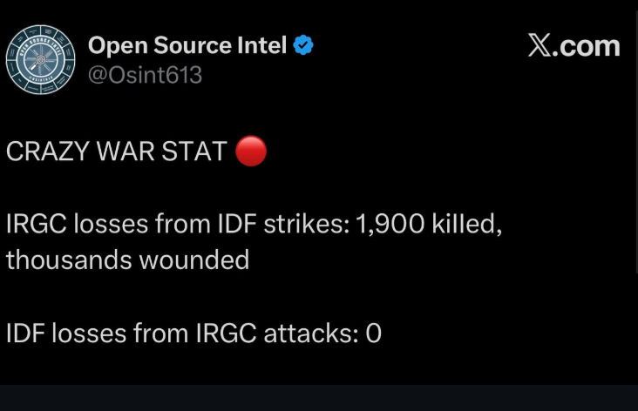Open the Open Source Intel profile avatar
The height and width of the screenshot is (411, 638).
coord(41,60)
